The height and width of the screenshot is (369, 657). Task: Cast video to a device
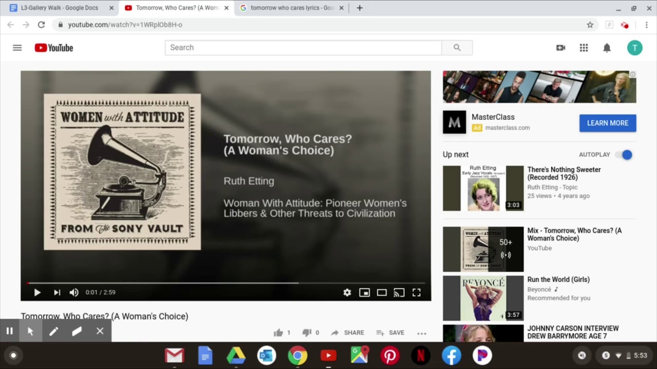pyautogui.click(x=399, y=292)
